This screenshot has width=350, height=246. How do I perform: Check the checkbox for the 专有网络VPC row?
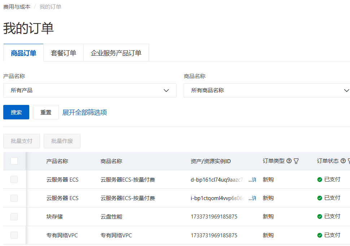coord(14,236)
